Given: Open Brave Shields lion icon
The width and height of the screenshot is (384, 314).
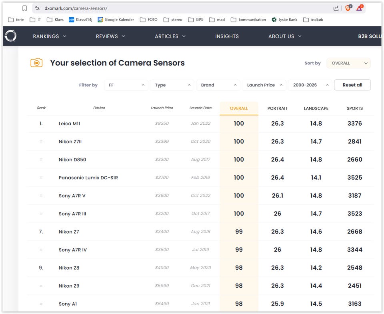Looking at the screenshot, I should (348, 8).
